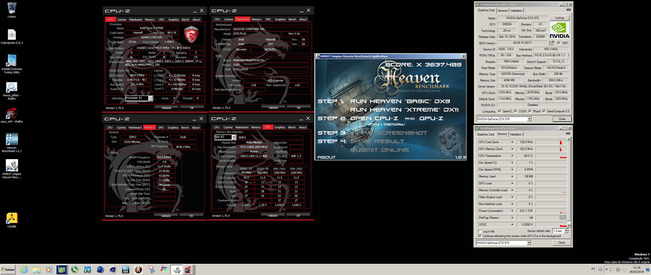
Task: Toggle Continue refreshing in background checkbox
Action: pos(480,236)
